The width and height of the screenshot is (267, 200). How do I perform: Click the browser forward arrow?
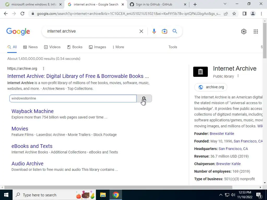click(14, 14)
